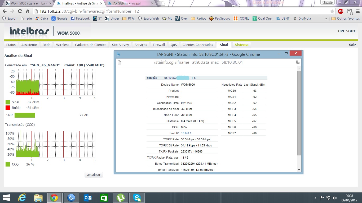
Task: Click the green Sinal legend swatch
Action: coord(8,102)
